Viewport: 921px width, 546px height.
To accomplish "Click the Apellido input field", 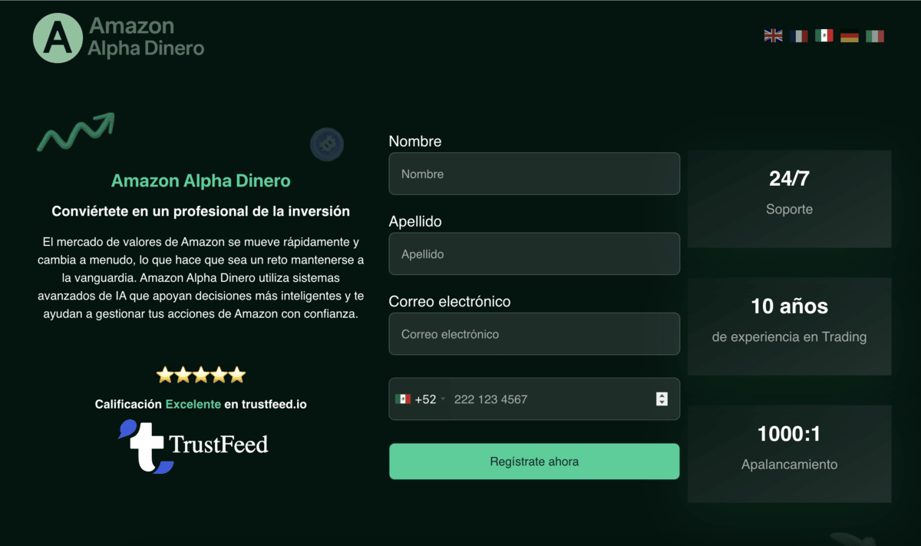I will point(534,253).
